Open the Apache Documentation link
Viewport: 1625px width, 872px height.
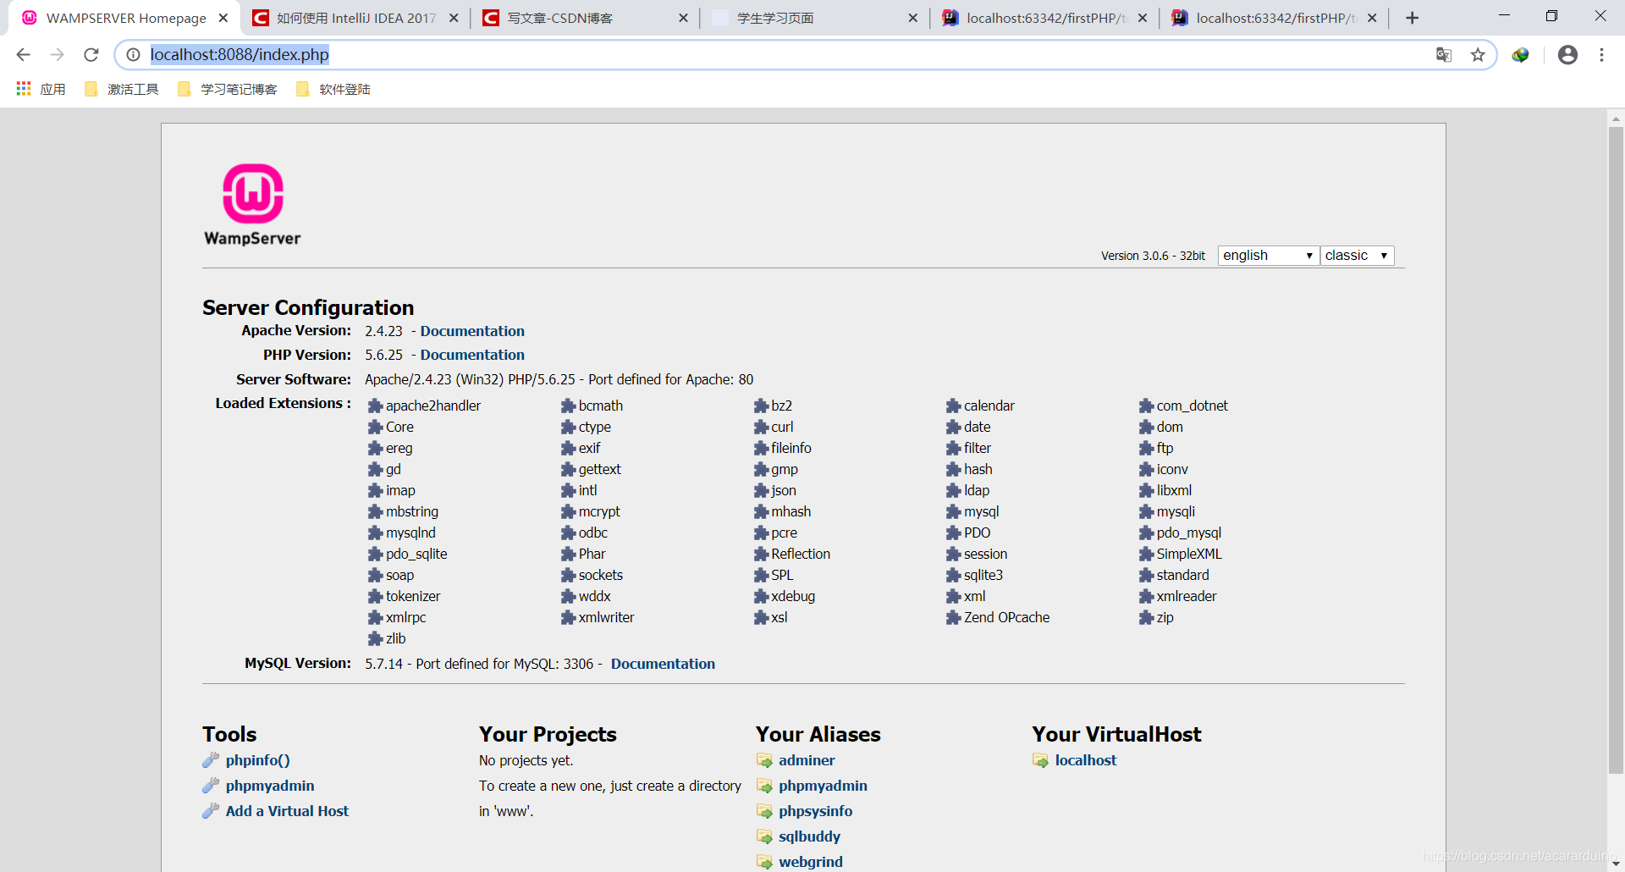point(472,331)
